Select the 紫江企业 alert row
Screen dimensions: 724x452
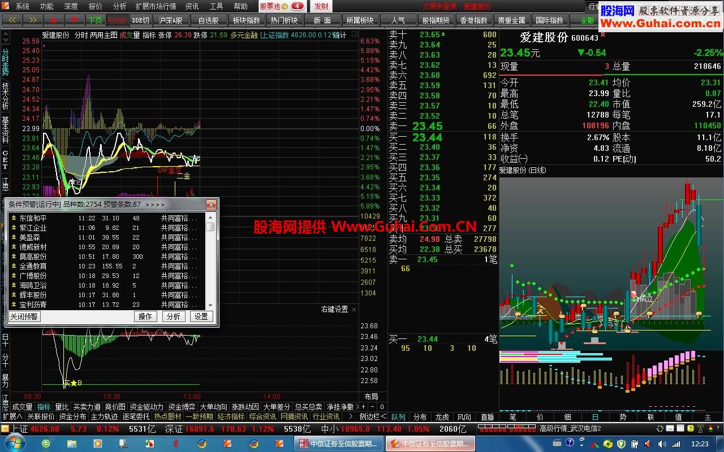coord(107,228)
